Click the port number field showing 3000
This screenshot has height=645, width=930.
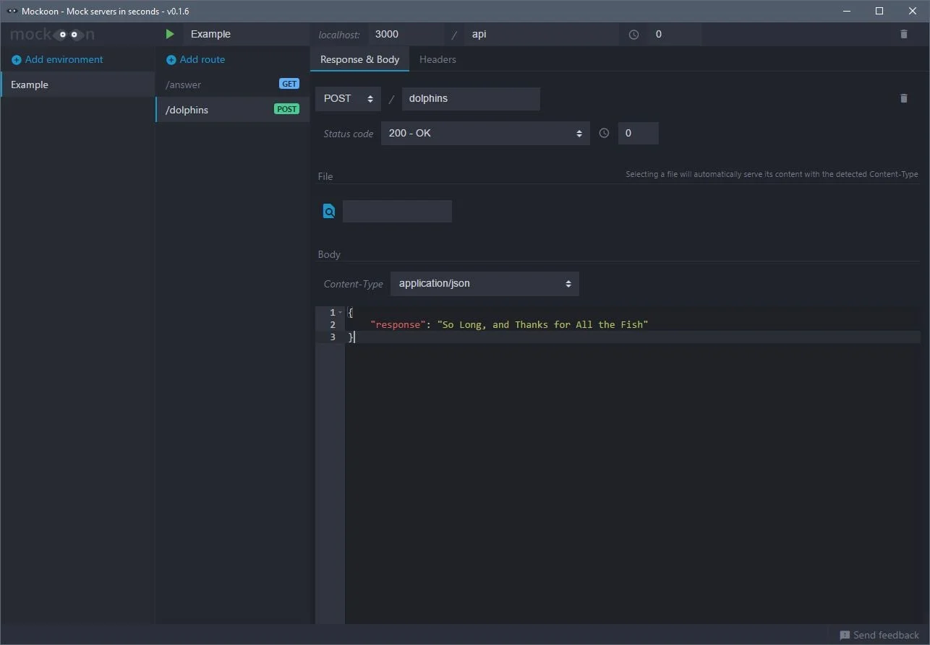click(x=405, y=34)
